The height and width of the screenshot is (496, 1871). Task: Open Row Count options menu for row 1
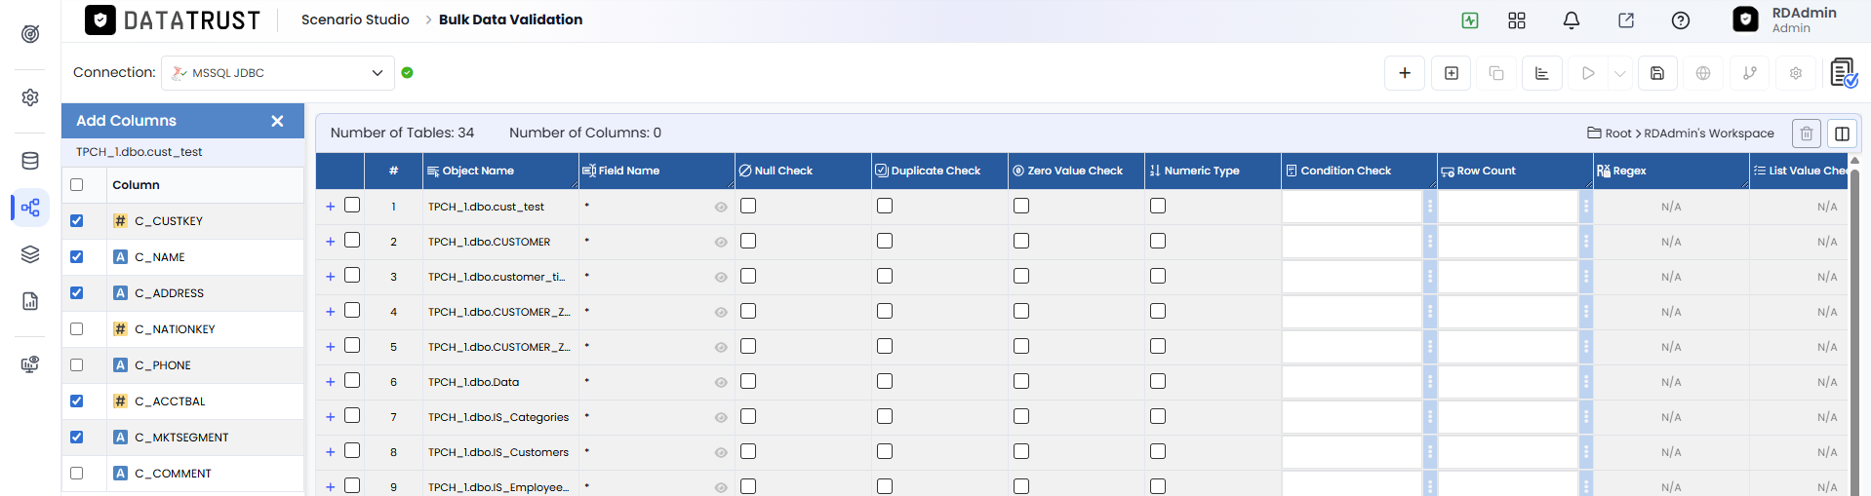tap(1586, 207)
